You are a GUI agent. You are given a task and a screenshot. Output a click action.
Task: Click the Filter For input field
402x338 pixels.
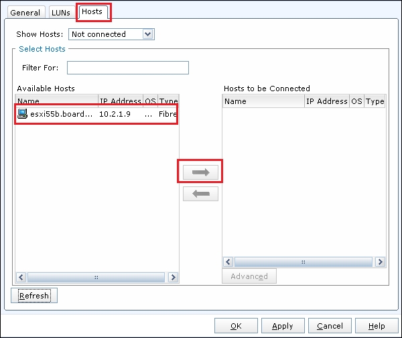(x=128, y=68)
